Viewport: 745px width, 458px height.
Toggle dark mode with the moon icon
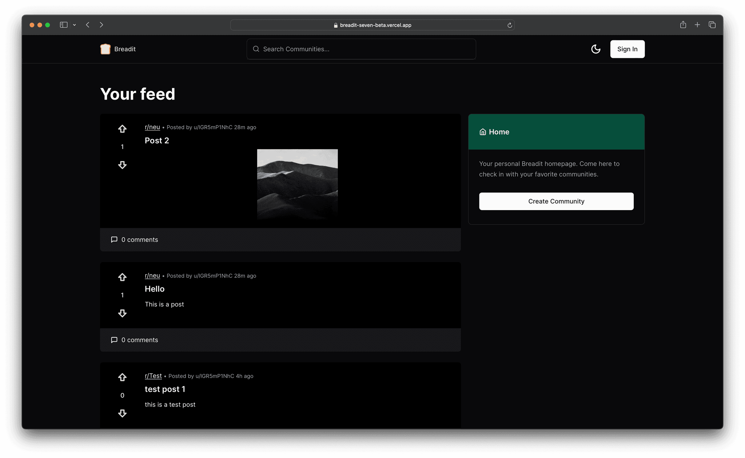[595, 49]
